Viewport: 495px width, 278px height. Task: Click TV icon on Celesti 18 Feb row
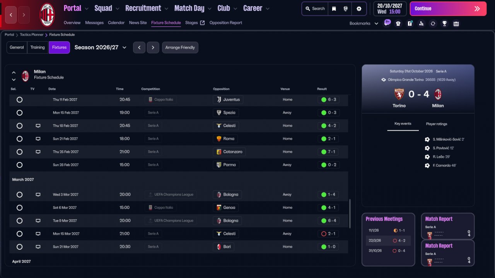pos(38,126)
